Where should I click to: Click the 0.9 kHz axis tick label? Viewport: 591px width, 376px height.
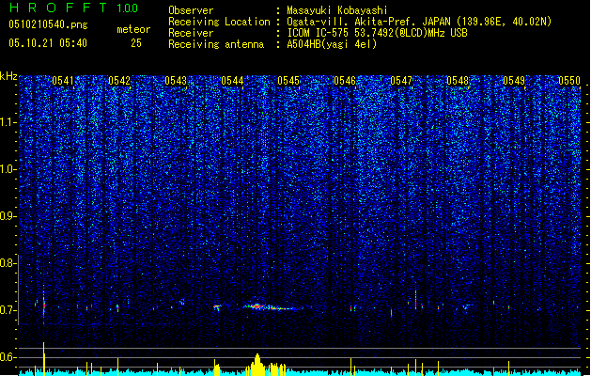[8, 216]
